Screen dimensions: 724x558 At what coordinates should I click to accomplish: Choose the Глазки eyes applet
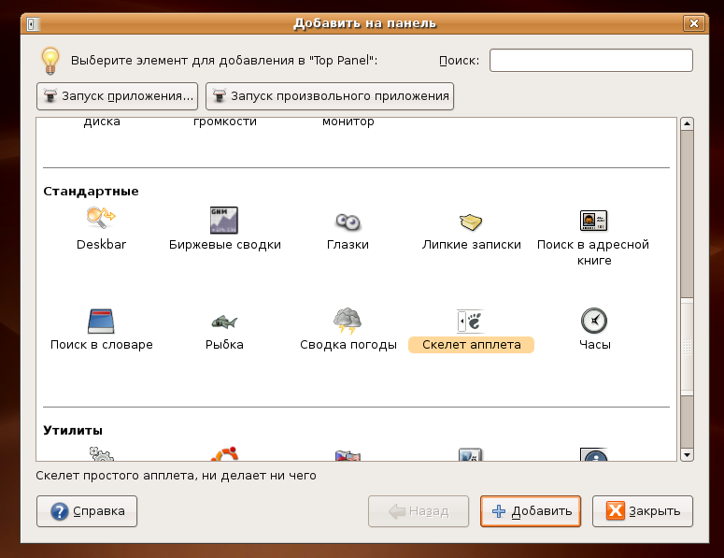pyautogui.click(x=348, y=221)
